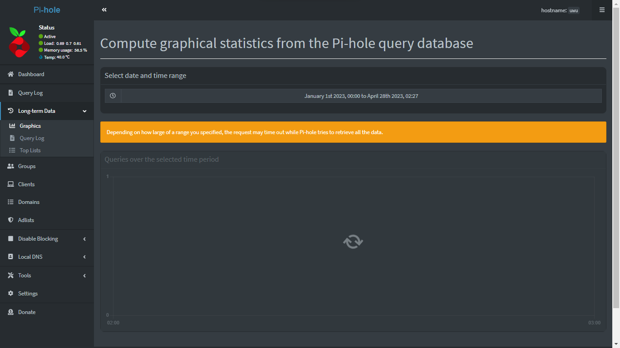Expand the Disable Blocking menu

point(84,239)
